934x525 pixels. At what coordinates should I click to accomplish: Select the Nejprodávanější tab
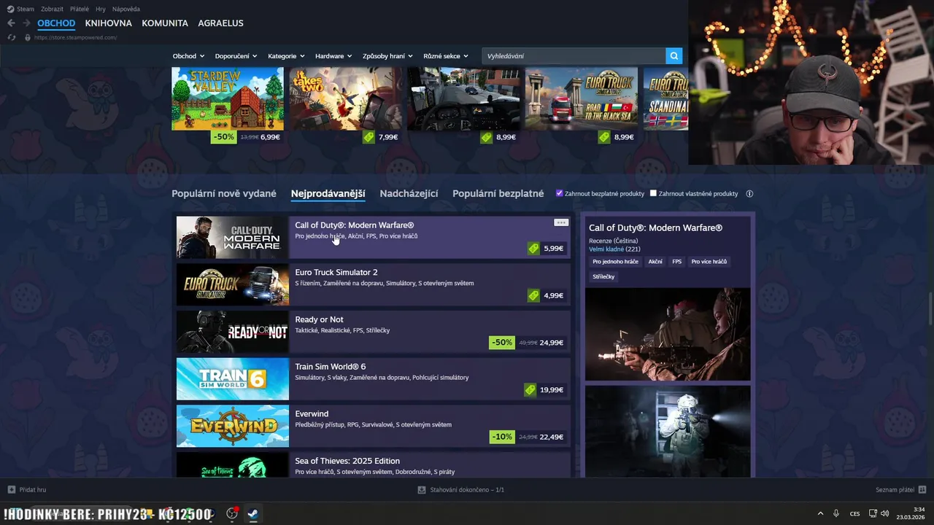328,193
